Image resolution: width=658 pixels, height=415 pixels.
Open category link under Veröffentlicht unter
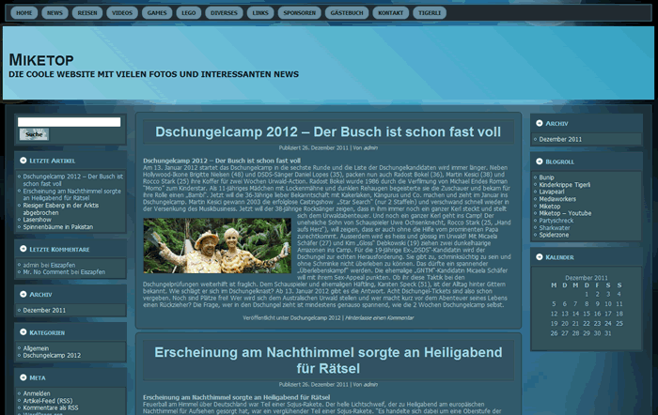point(316,317)
